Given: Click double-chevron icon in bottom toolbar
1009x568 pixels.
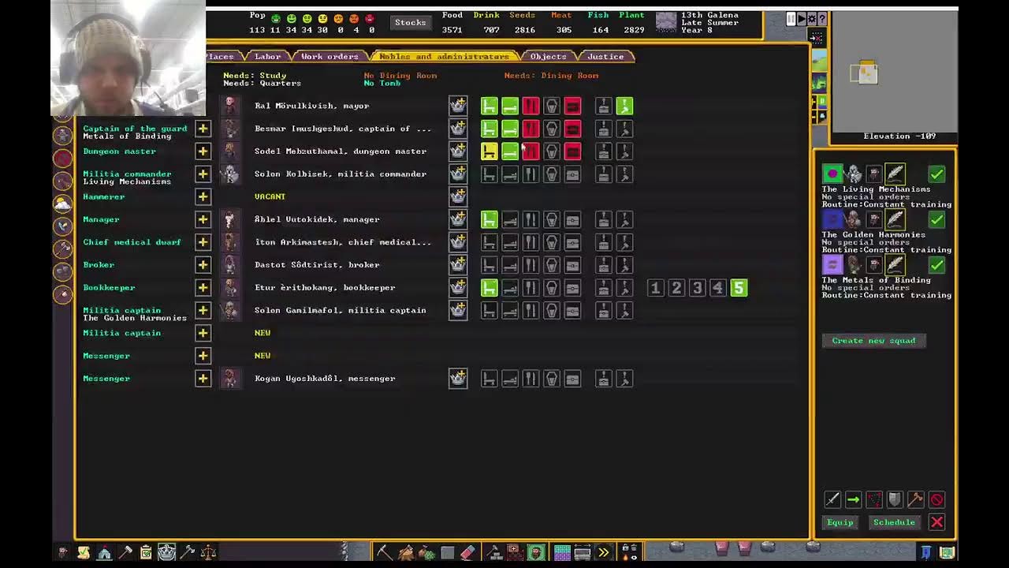Looking at the screenshot, I should click(x=603, y=552).
